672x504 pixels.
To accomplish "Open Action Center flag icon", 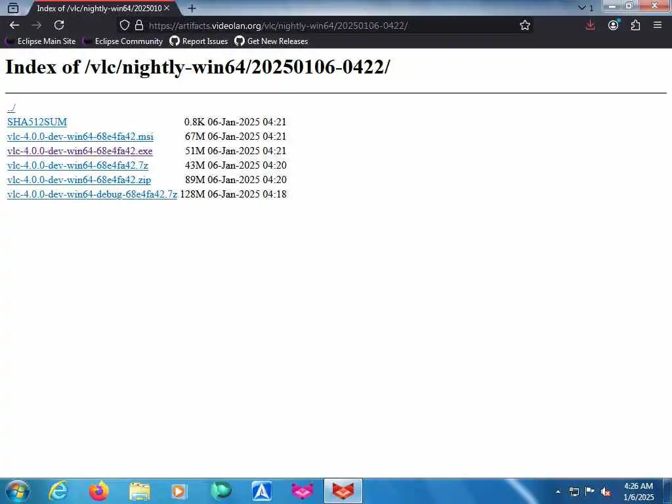I will point(590,492).
